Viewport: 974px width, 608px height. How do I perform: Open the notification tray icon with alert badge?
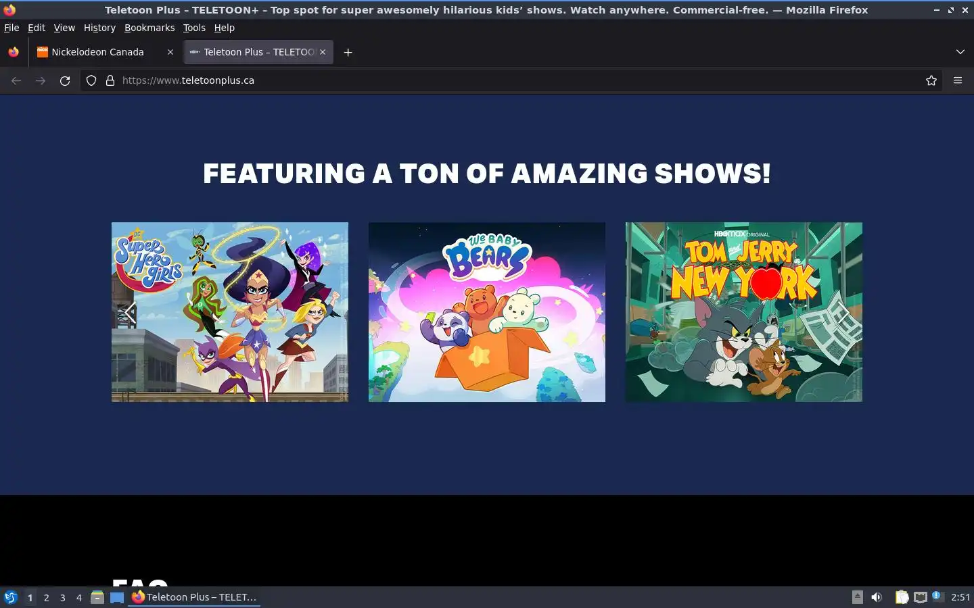tap(937, 597)
